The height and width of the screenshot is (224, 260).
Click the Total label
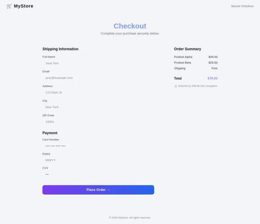(x=178, y=78)
